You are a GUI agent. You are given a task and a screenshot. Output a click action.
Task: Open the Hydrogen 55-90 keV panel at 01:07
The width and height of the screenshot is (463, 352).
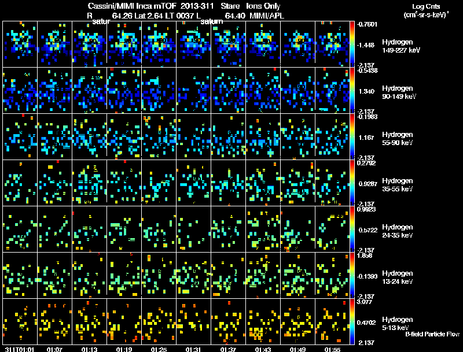coord(54,136)
